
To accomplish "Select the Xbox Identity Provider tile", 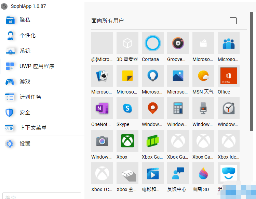I will [x=229, y=141].
